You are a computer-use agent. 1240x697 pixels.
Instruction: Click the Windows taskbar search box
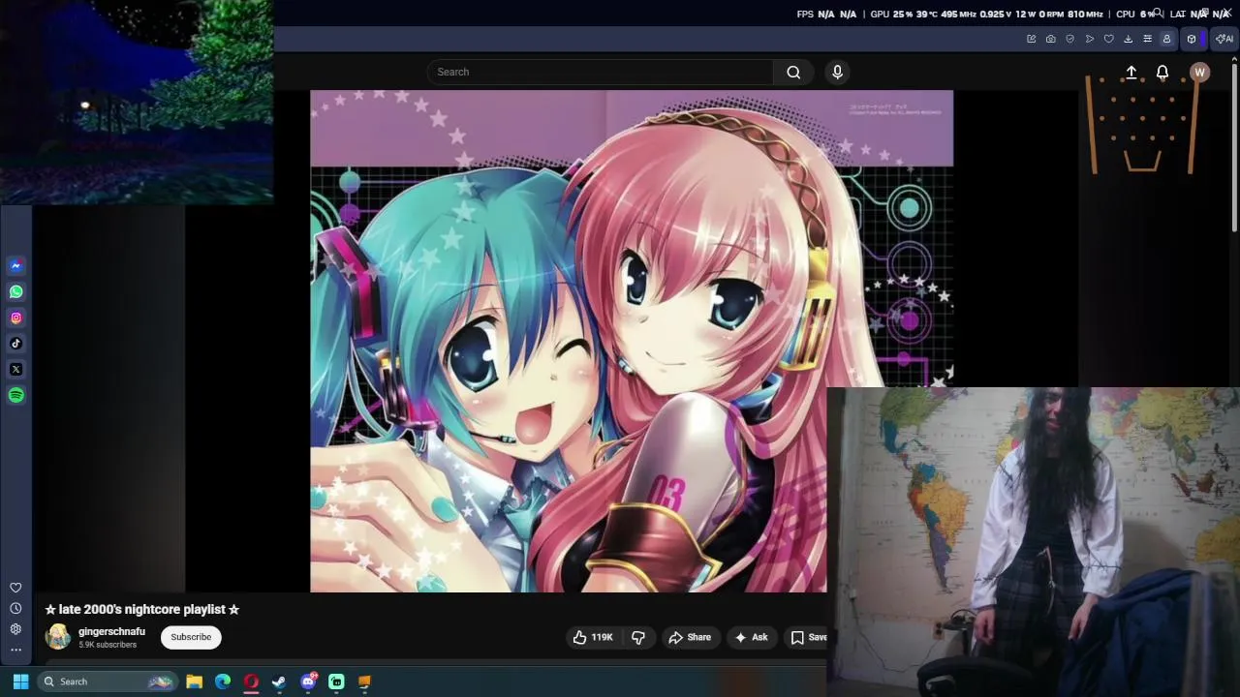[x=107, y=682]
